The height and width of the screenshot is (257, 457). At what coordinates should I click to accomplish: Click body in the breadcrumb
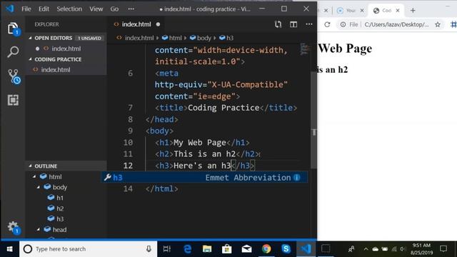tap(204, 38)
